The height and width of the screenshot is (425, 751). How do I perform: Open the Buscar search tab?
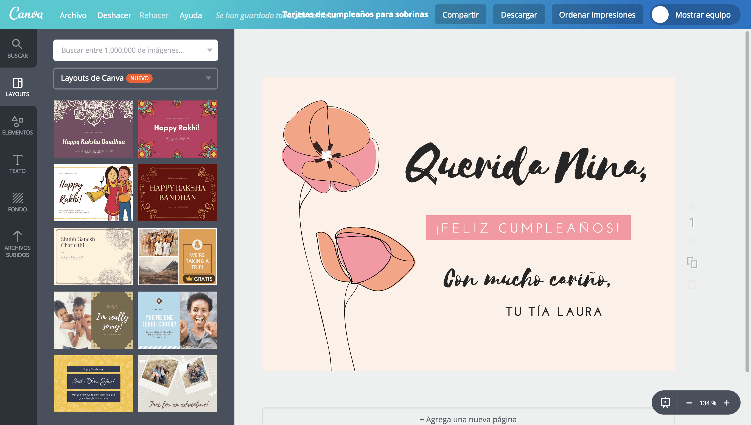pos(18,48)
